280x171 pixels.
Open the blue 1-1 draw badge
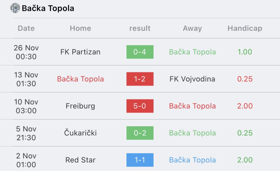pyautogui.click(x=140, y=160)
